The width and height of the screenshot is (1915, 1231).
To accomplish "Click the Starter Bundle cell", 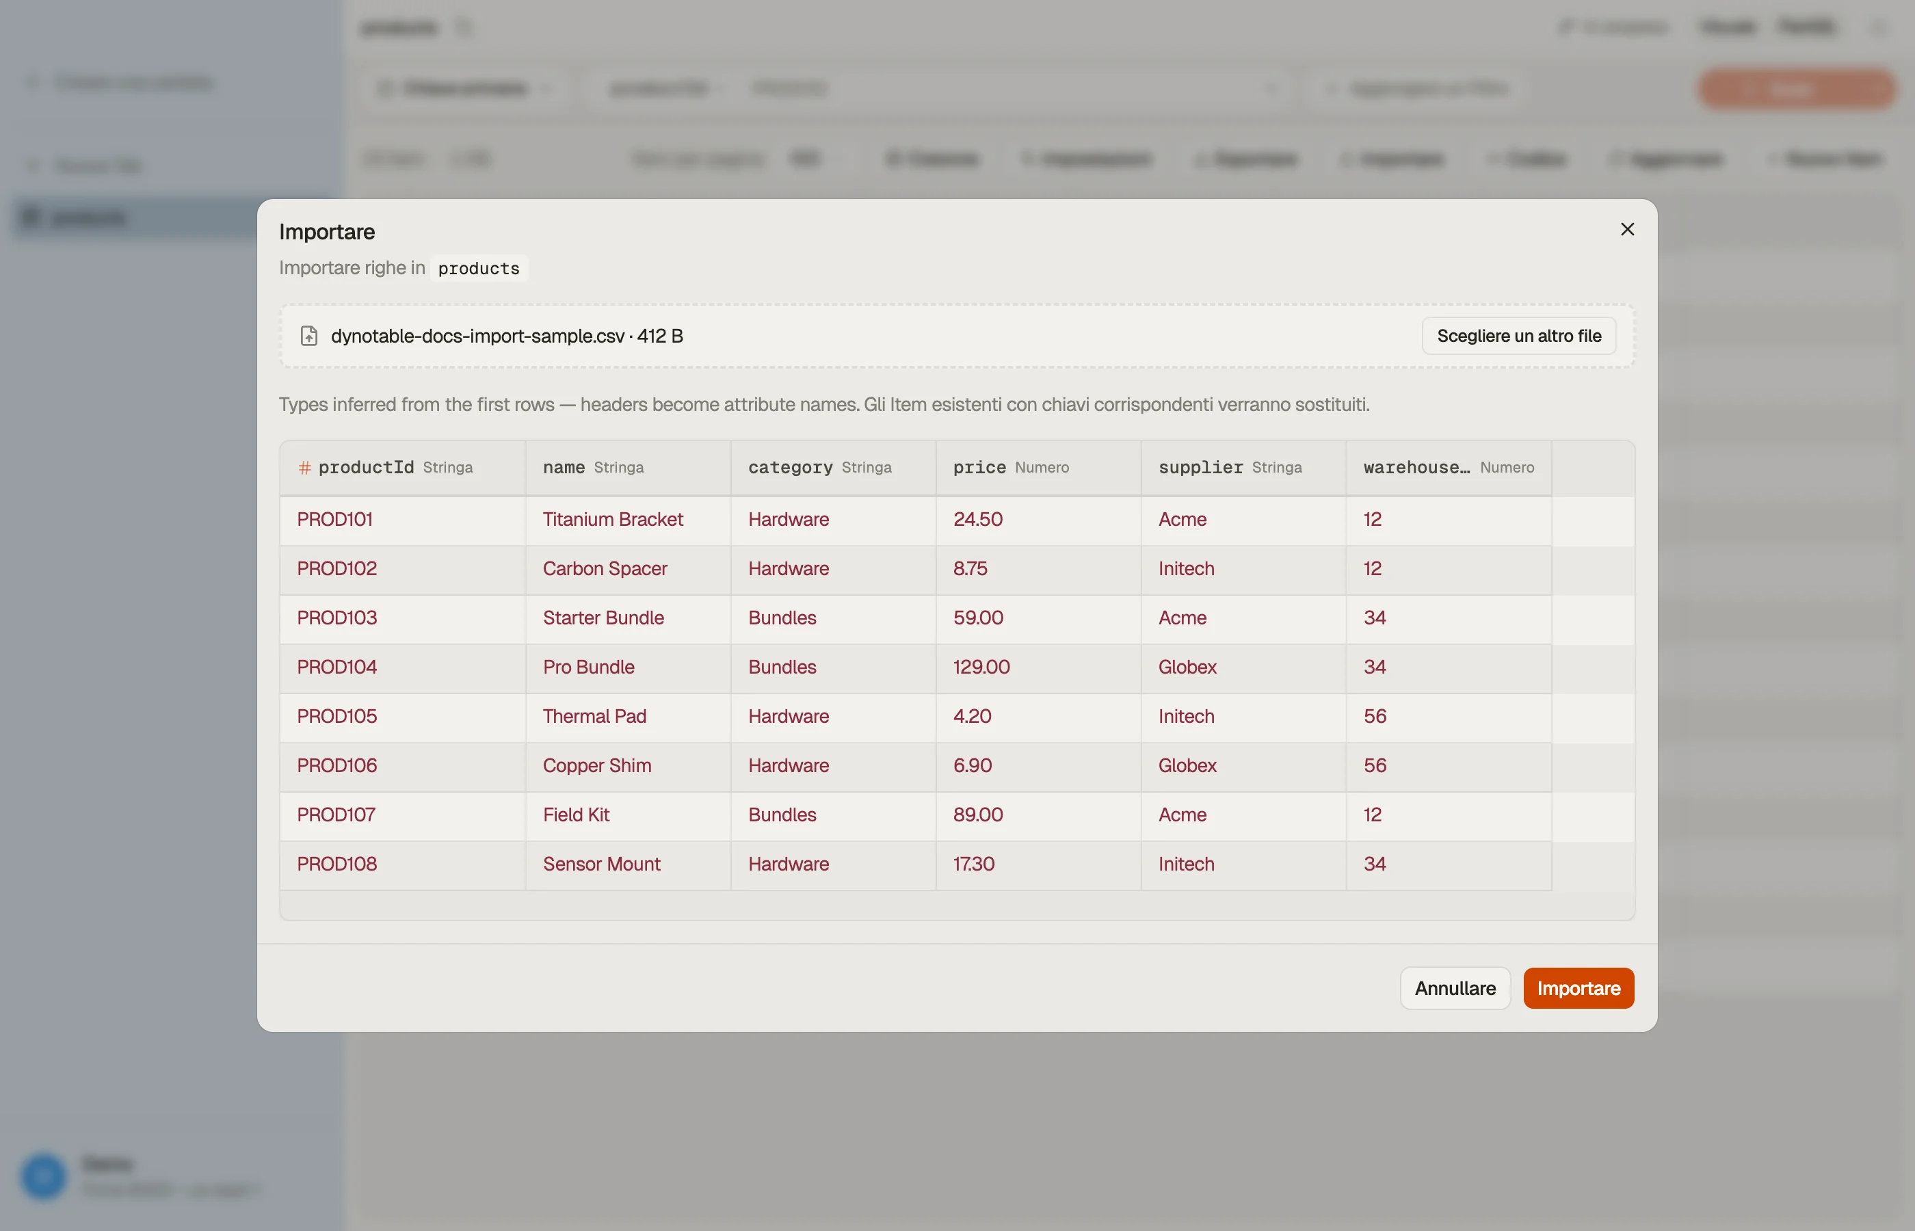I will point(627,618).
